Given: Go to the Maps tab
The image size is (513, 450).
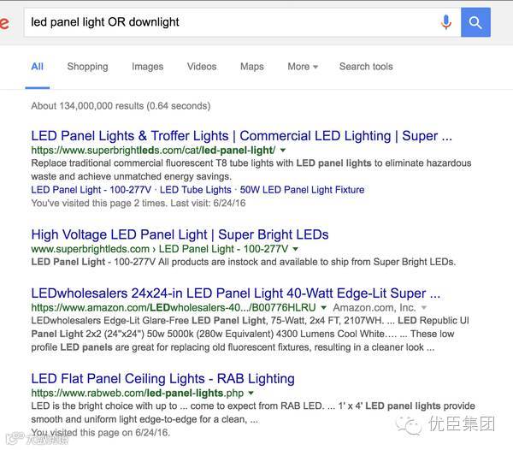Looking at the screenshot, I should tap(251, 67).
